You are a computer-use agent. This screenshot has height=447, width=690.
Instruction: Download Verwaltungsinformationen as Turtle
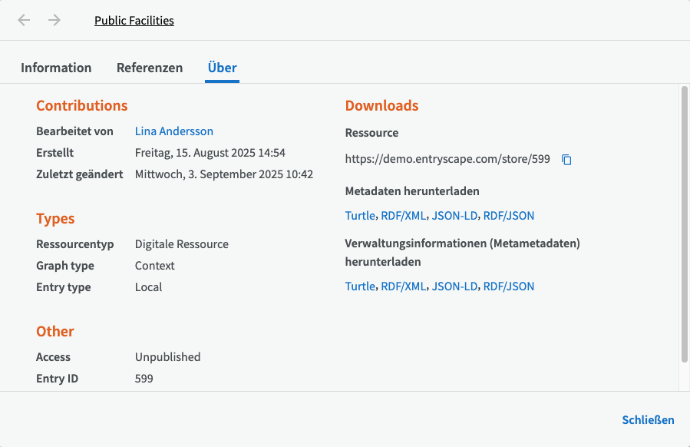point(360,286)
